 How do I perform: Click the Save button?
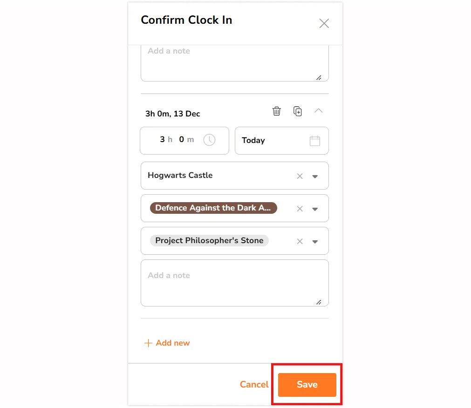pyautogui.click(x=307, y=385)
